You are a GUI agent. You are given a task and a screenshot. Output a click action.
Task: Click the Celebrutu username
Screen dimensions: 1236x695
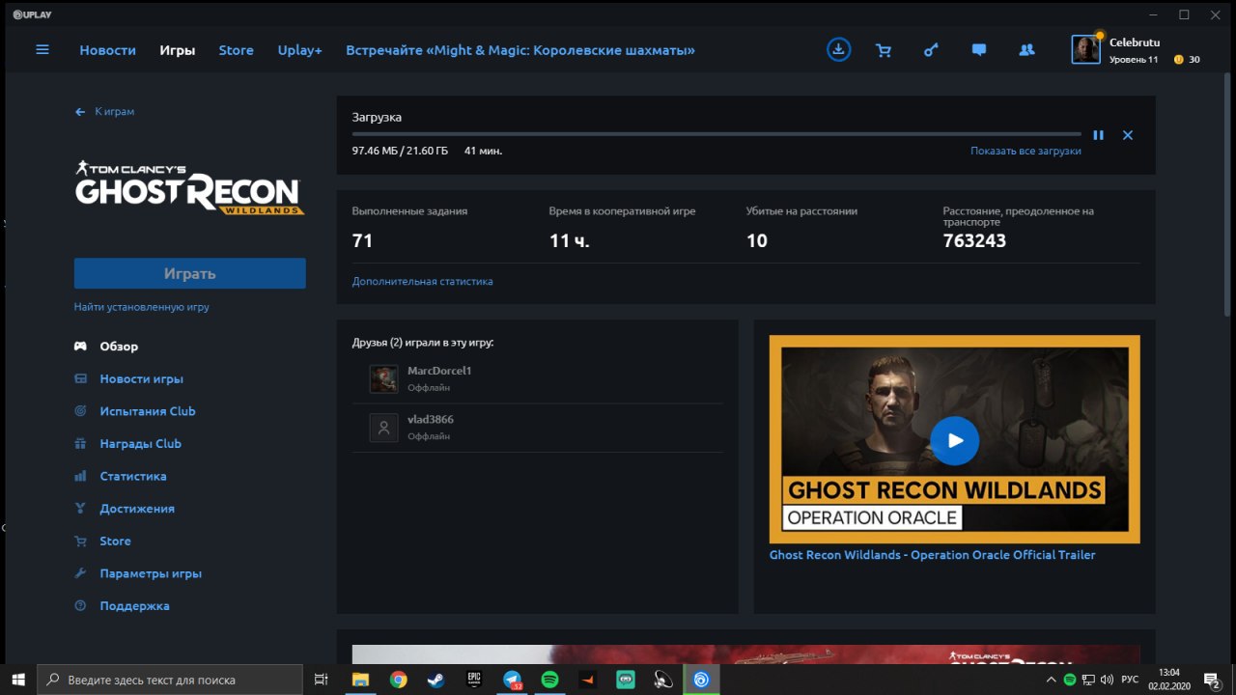click(1135, 42)
